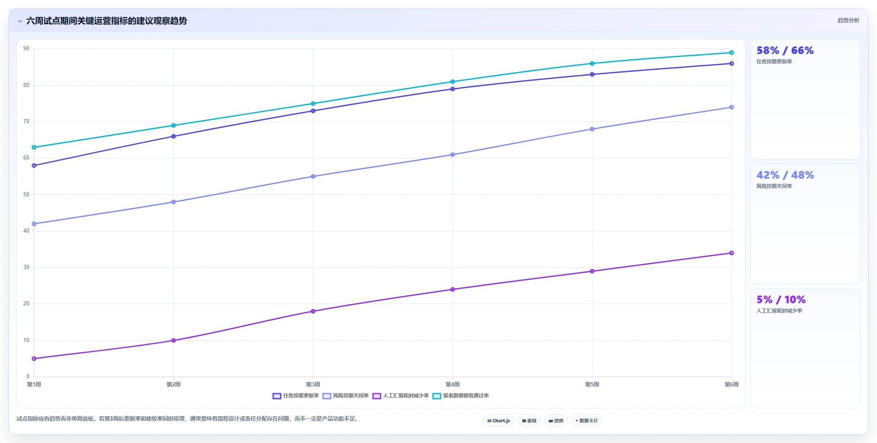Image resolution: width=877 pixels, height=443 pixels.
Task: Click the 第2周 point on the 任务按期更新率 line at 66
Action: (x=173, y=136)
